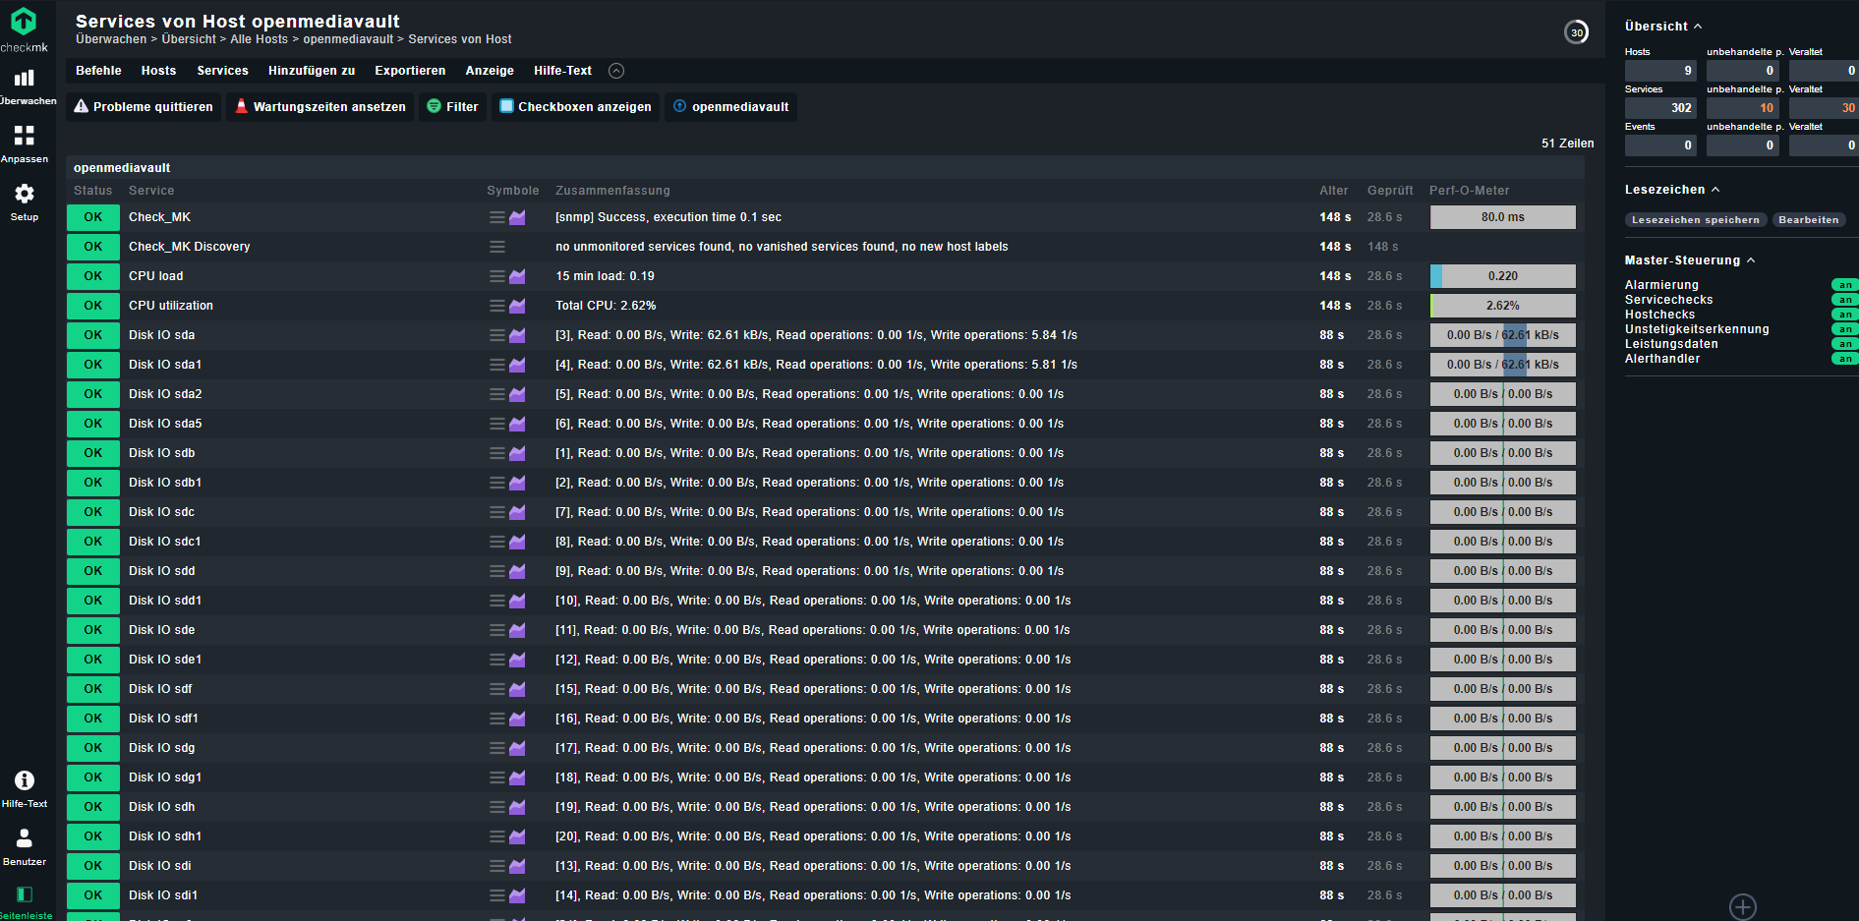Viewport: 1859px width, 921px height.
Task: Toggle Hostchecks master control switch
Action: (1844, 315)
